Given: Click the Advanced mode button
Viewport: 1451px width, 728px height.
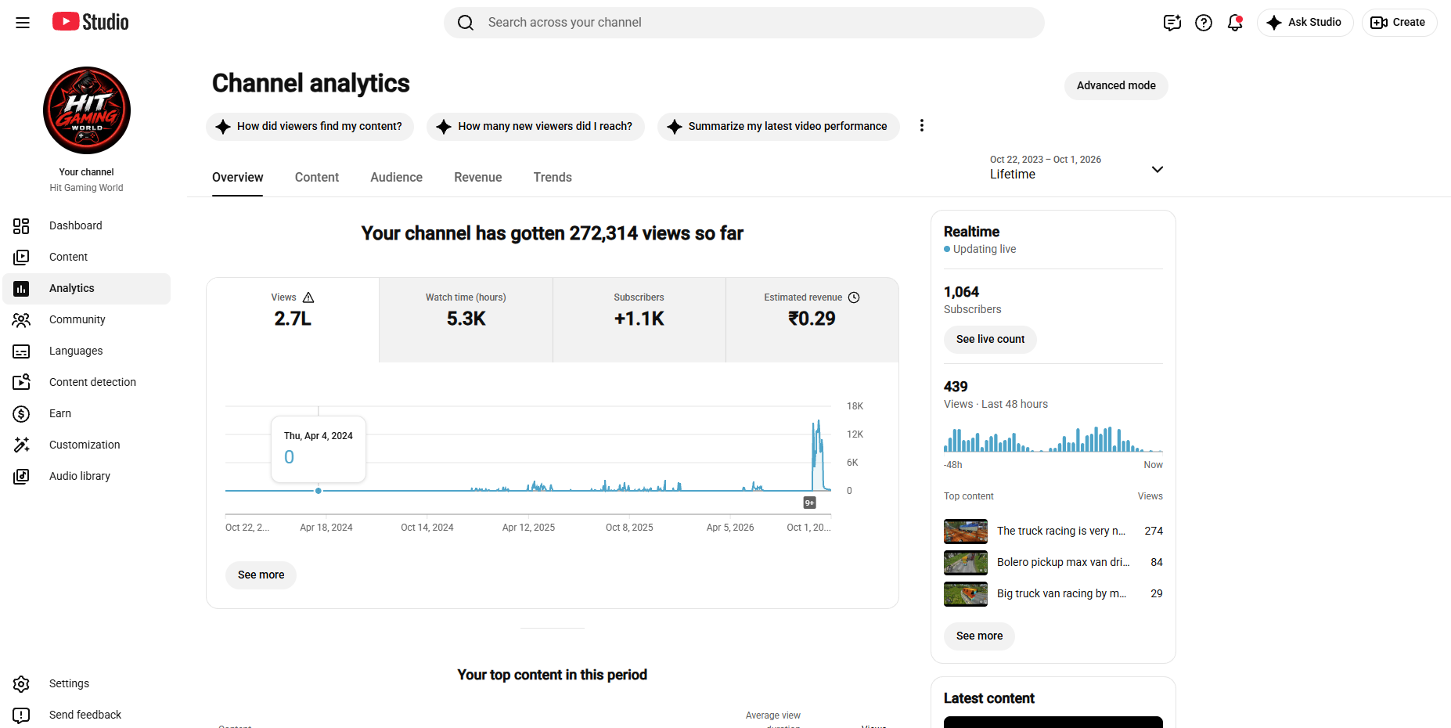Looking at the screenshot, I should (x=1116, y=86).
